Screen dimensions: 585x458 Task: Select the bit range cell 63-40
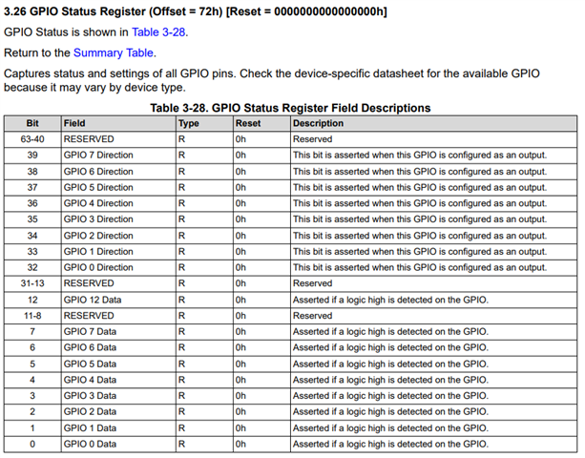point(32,139)
